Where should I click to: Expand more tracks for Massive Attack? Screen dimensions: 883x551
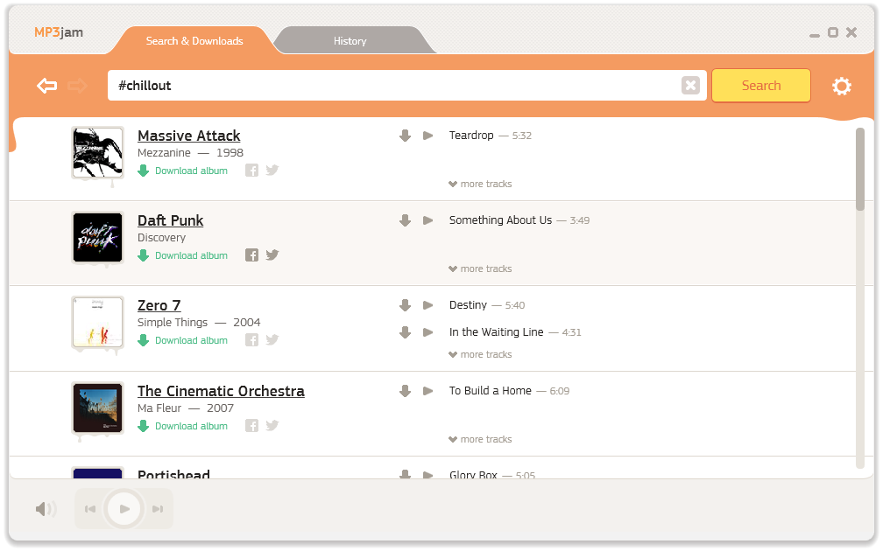(x=480, y=184)
